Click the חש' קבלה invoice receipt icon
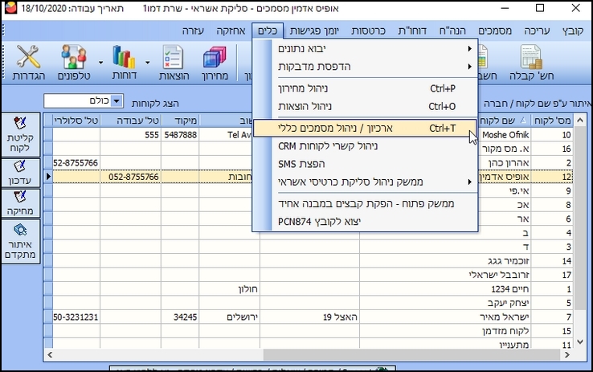593x372 pixels. 530,63
